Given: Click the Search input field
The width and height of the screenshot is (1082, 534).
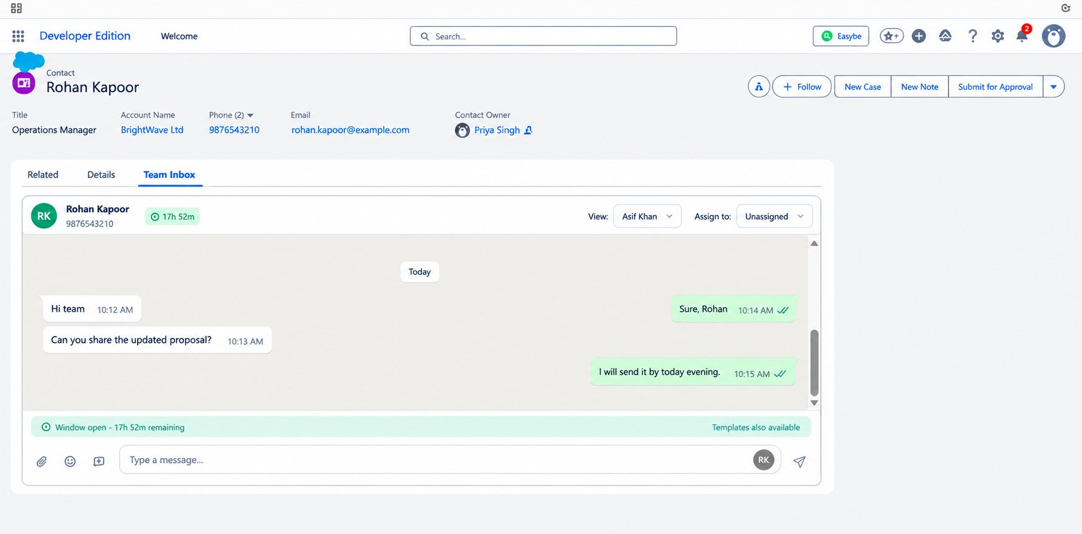Looking at the screenshot, I should tap(543, 36).
